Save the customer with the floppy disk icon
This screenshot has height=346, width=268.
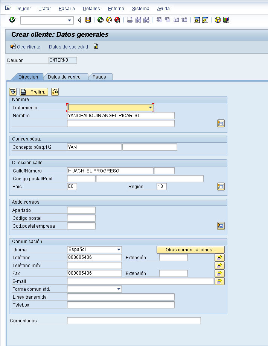pos(88,20)
